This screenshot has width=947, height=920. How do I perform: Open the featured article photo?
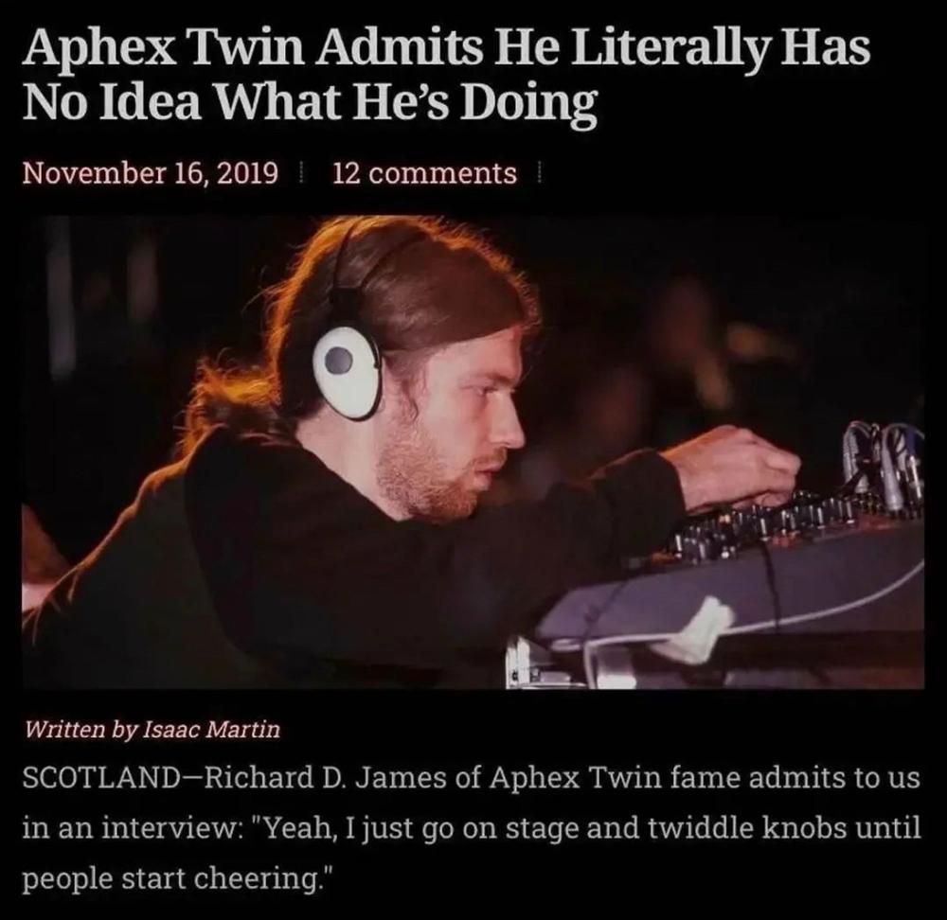point(473,452)
